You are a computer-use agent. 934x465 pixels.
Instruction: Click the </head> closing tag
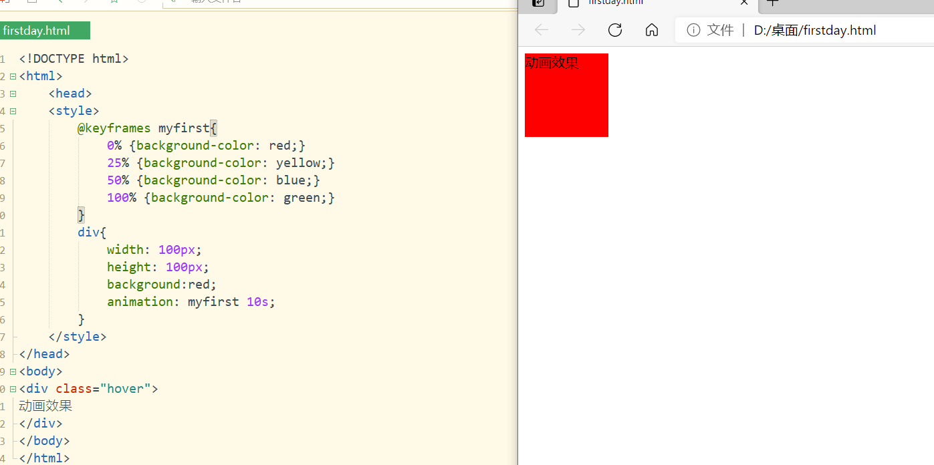44,354
